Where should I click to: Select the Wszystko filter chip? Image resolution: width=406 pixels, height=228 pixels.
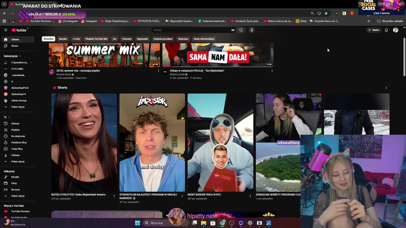pyautogui.click(x=49, y=39)
